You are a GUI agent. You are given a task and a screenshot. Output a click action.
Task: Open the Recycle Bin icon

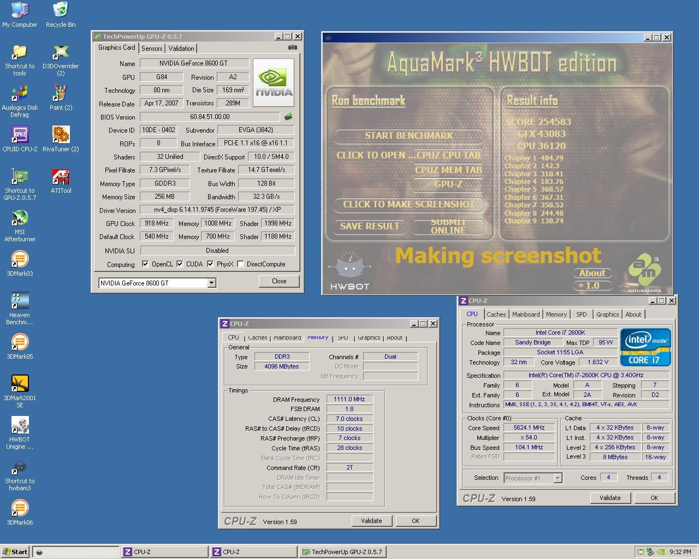[x=61, y=14]
